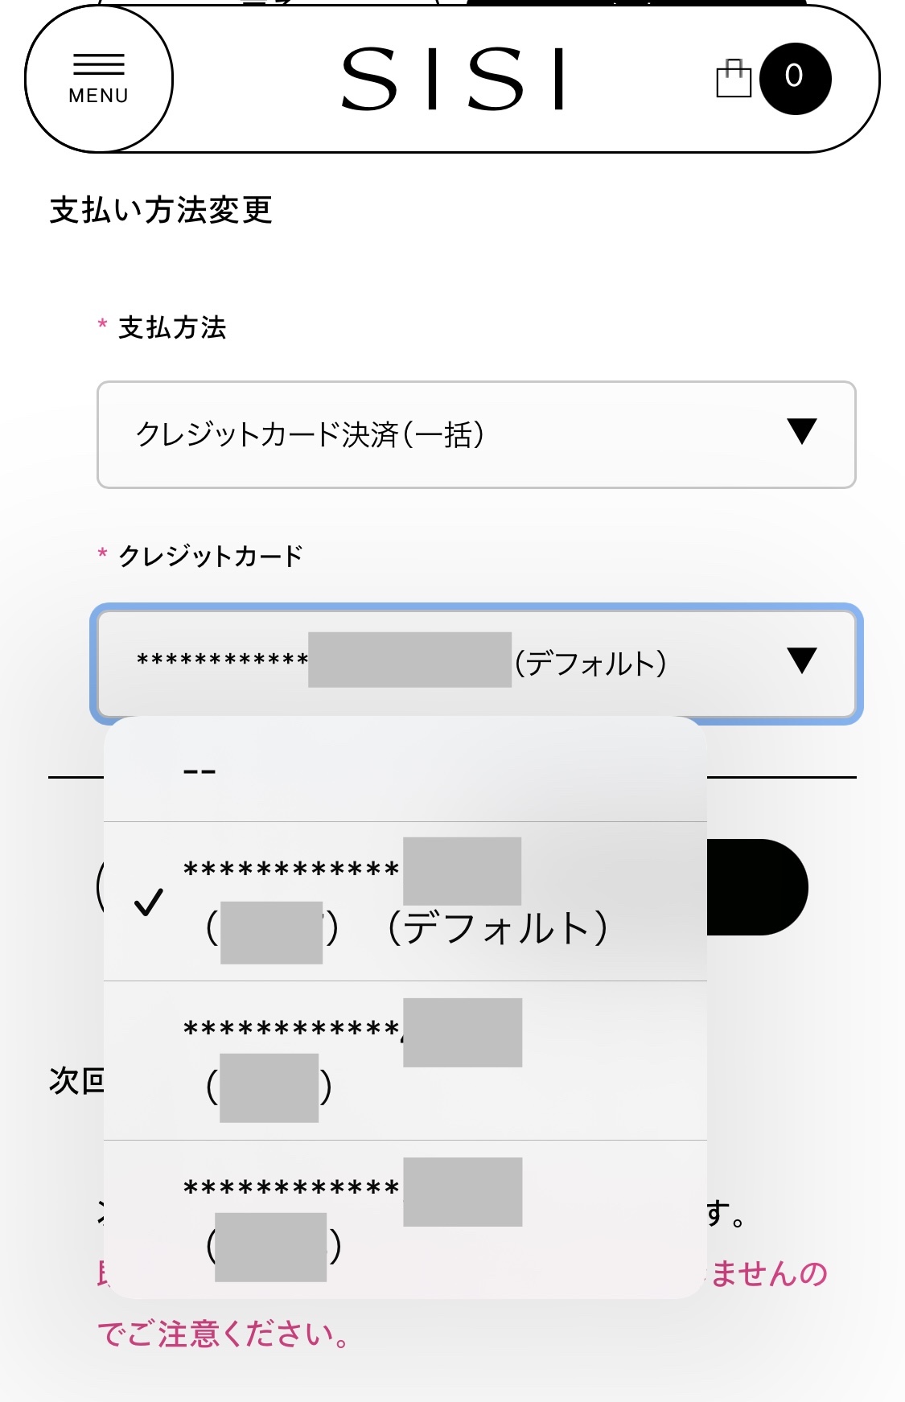
Task: Select the third masked card in the list
Action: click(x=405, y=1219)
